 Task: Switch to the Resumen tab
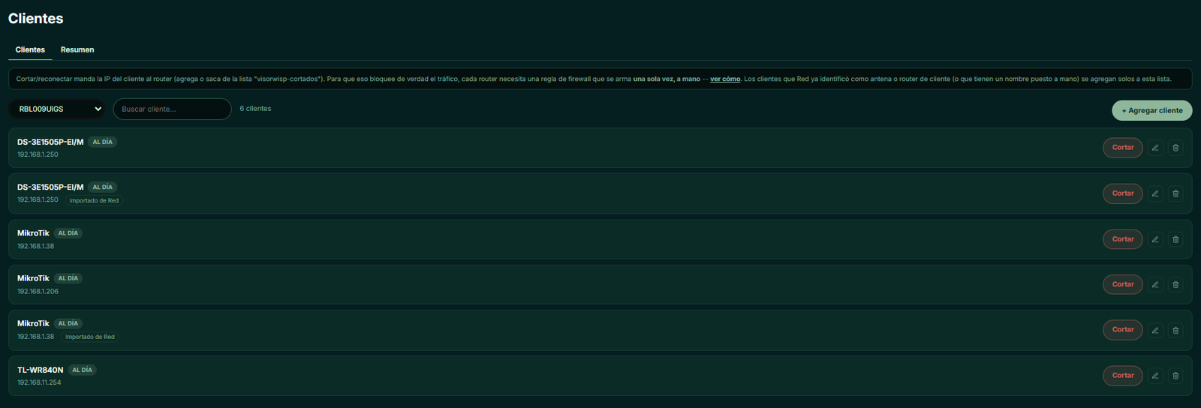coord(77,49)
